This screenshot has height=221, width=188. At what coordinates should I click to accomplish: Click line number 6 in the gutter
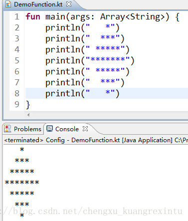(17, 71)
